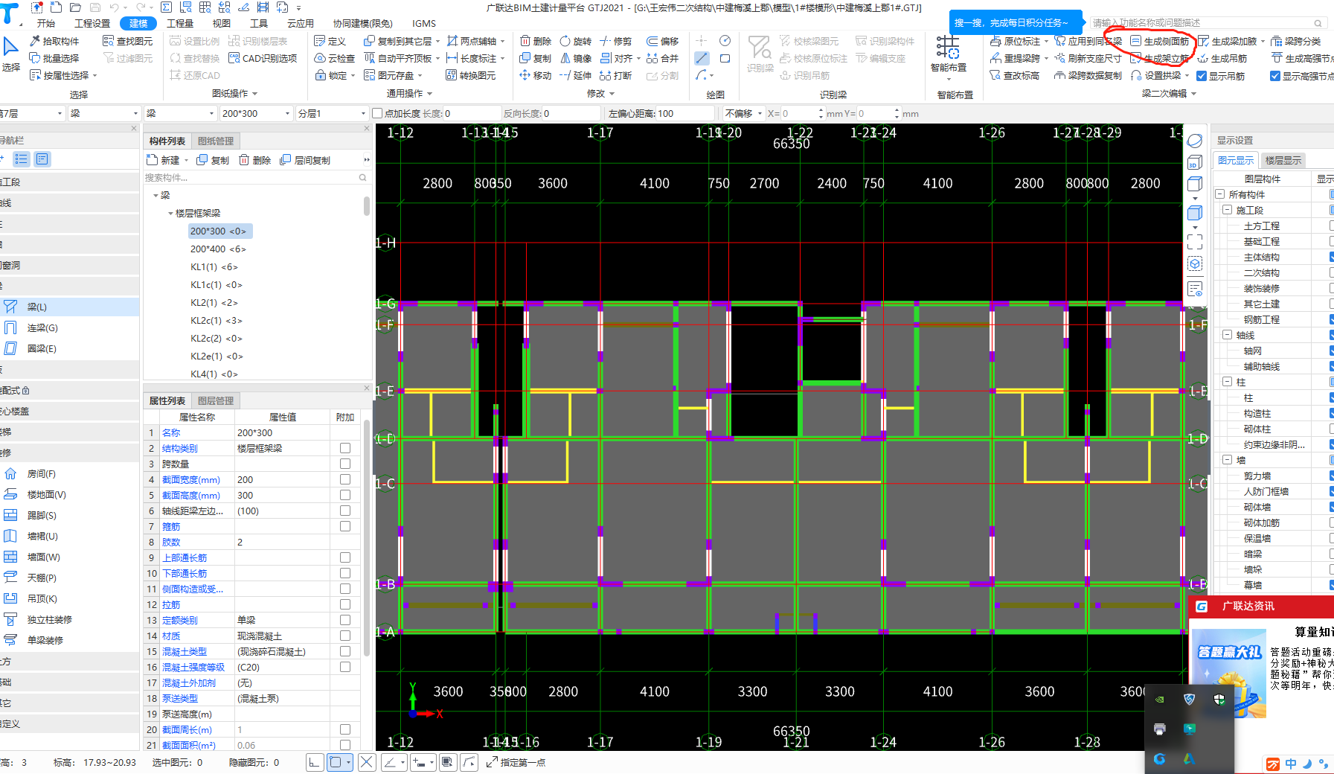Click the 左偏心距离 input field

coord(684,114)
